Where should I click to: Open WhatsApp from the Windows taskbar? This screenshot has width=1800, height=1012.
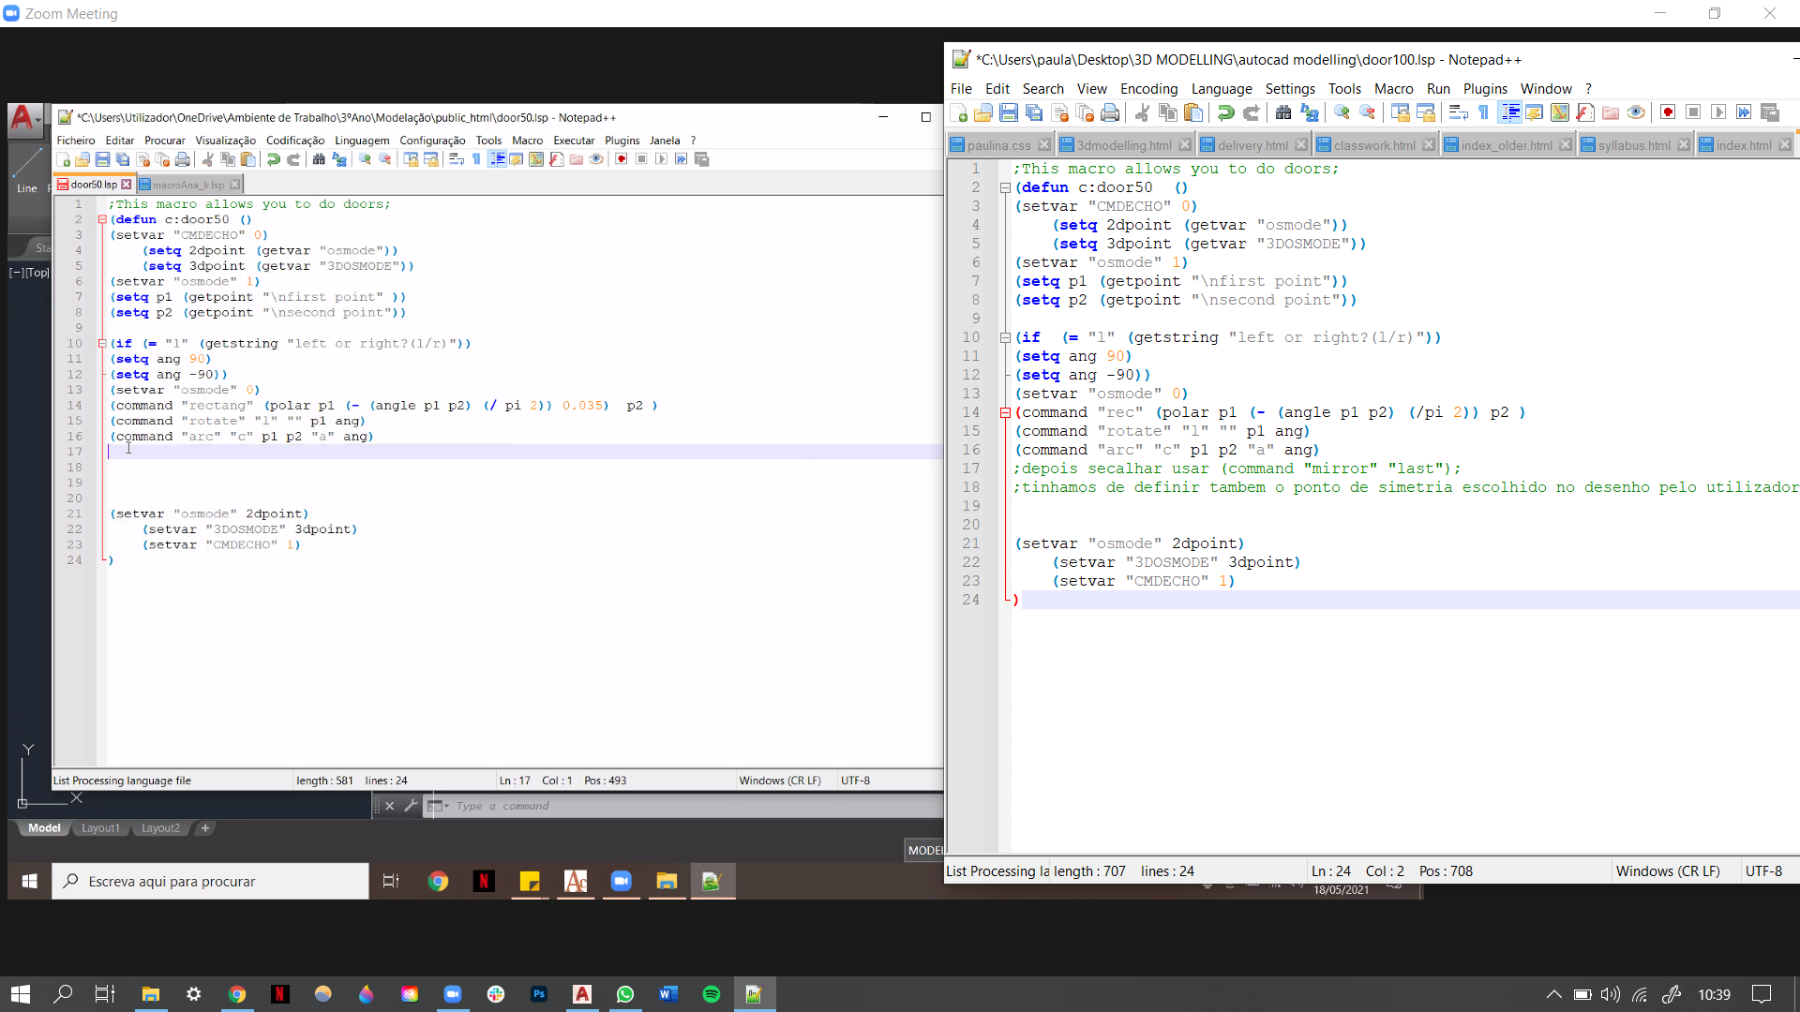click(625, 994)
